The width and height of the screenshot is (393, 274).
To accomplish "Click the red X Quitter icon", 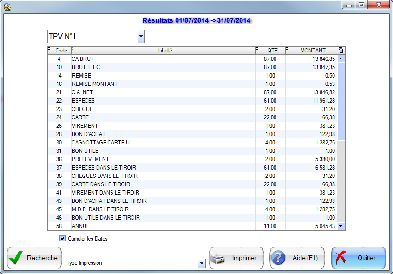I will pos(341,258).
